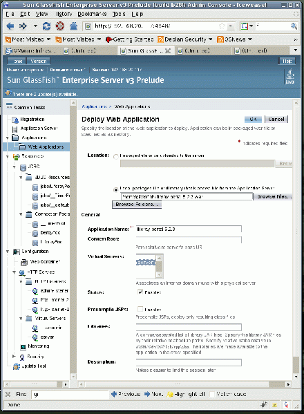This screenshot has height=414, width=304.
Task: Select packaged file upload radio button
Action: (115, 157)
